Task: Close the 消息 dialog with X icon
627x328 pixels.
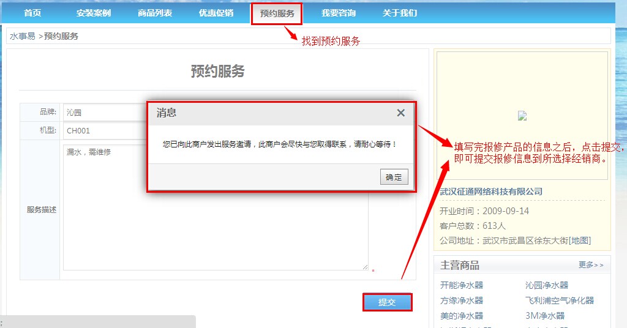Action: coord(400,113)
